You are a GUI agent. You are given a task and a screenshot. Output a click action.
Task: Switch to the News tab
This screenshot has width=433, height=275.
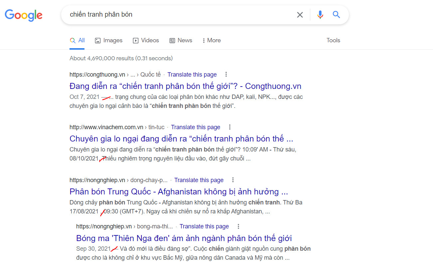(181, 40)
